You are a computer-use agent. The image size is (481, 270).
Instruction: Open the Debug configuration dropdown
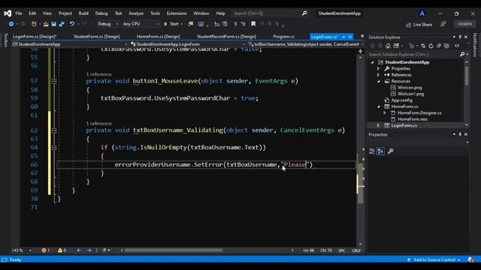point(107,24)
